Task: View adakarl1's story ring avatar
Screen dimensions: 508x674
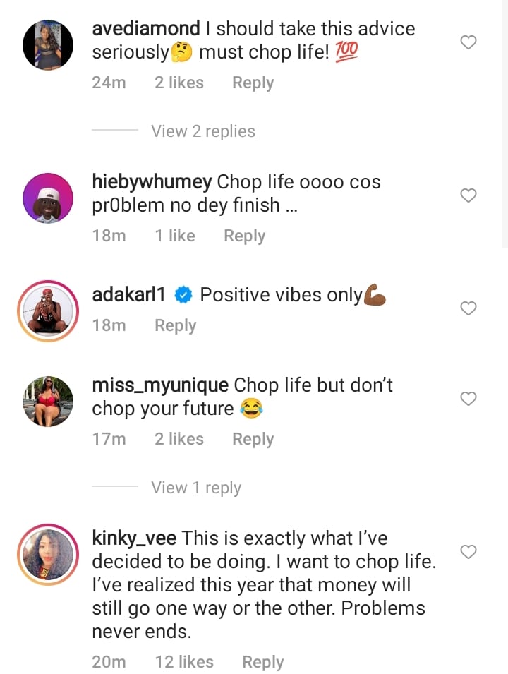Action: pyautogui.click(x=48, y=311)
